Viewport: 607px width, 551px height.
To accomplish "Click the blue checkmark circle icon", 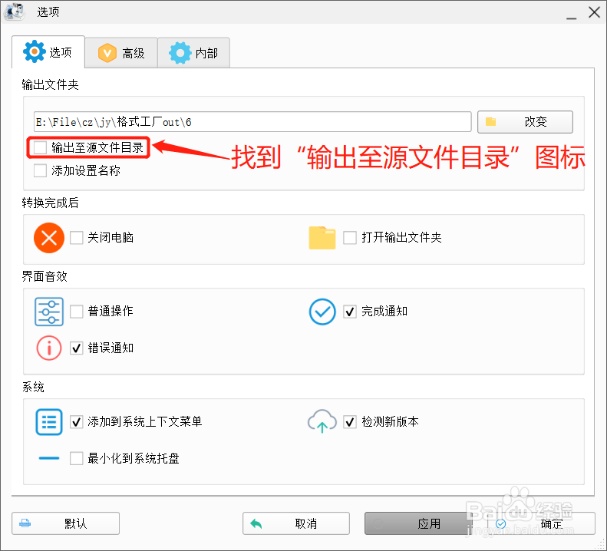I will (322, 311).
